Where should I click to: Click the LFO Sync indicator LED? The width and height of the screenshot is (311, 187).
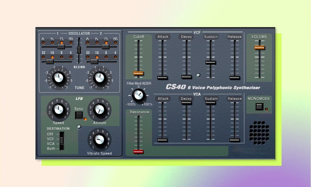[x=85, y=119]
